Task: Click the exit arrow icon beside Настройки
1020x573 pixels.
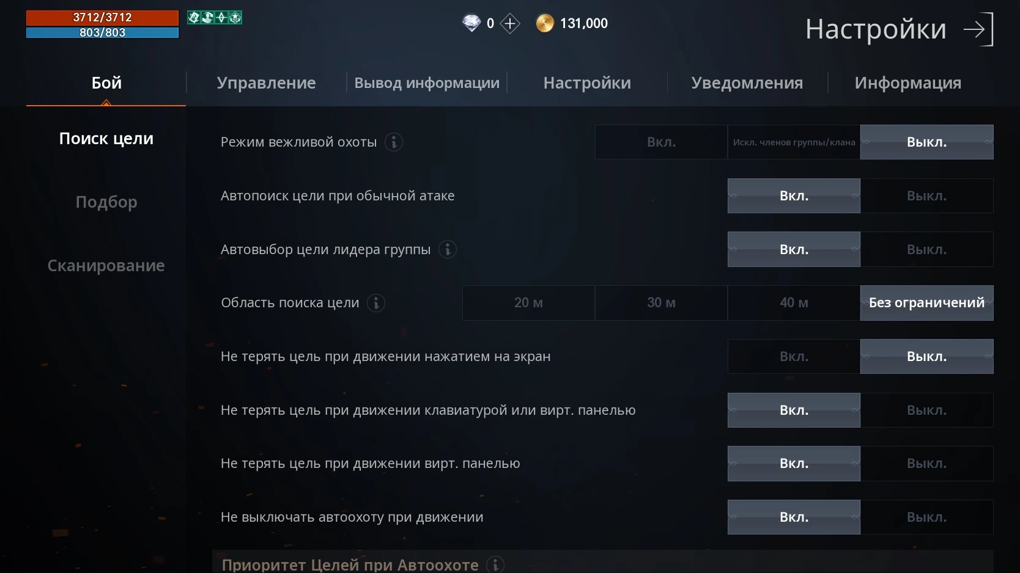Action: pyautogui.click(x=978, y=29)
